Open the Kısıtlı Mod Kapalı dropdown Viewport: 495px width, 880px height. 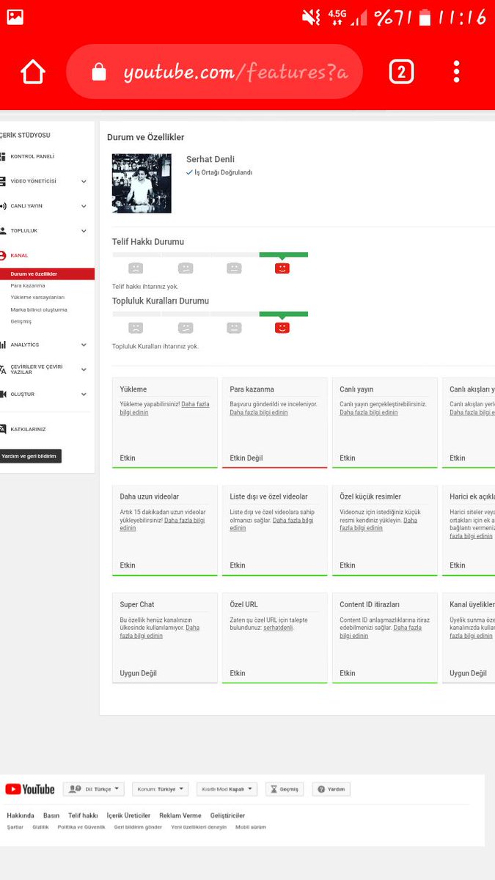click(227, 789)
